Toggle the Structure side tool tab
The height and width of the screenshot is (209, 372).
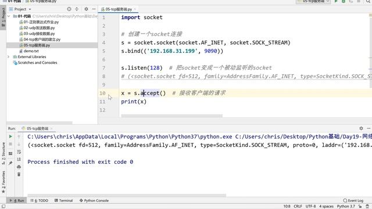coord(3,153)
